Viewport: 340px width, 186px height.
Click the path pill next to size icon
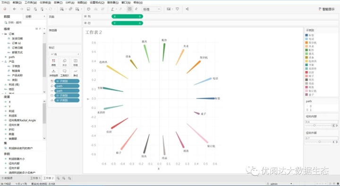pos(67,86)
